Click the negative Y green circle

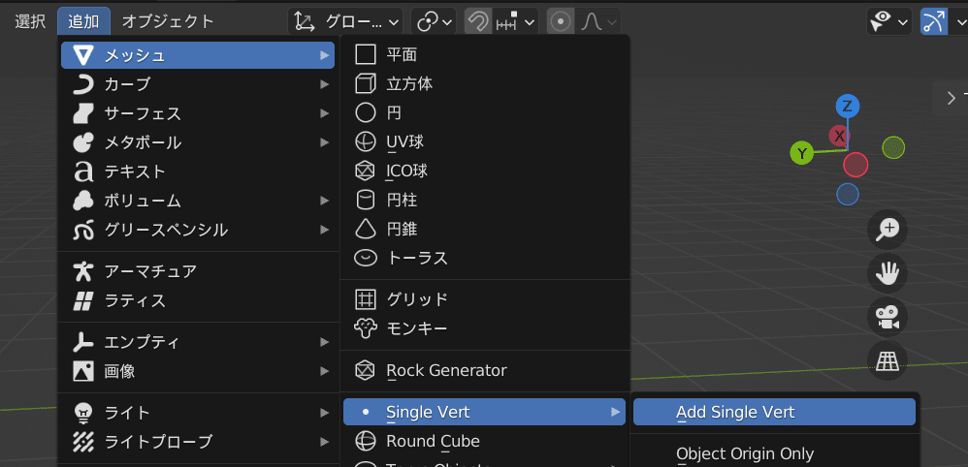(x=893, y=147)
